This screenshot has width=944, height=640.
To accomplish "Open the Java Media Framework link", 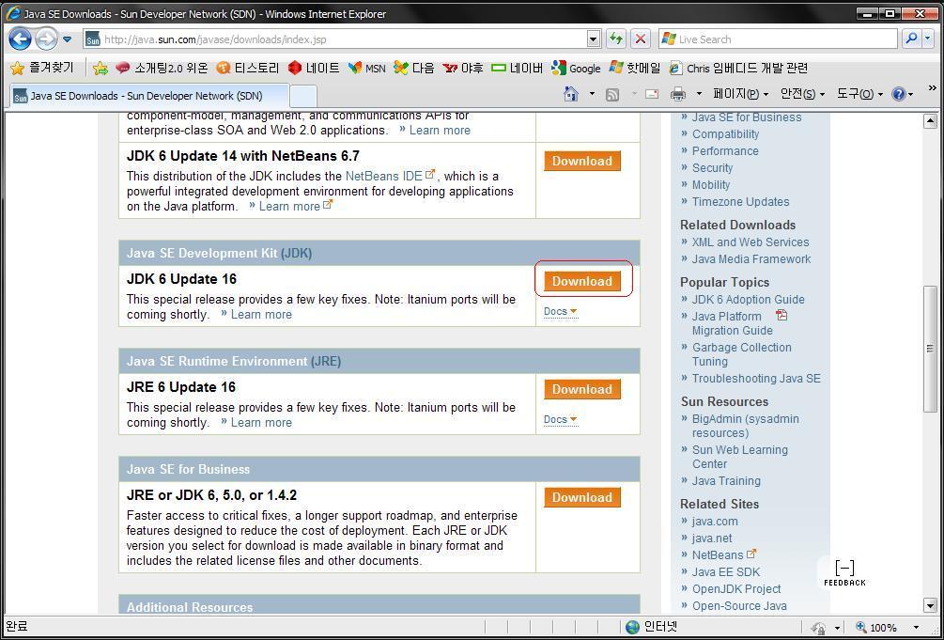I will pyautogui.click(x=751, y=259).
